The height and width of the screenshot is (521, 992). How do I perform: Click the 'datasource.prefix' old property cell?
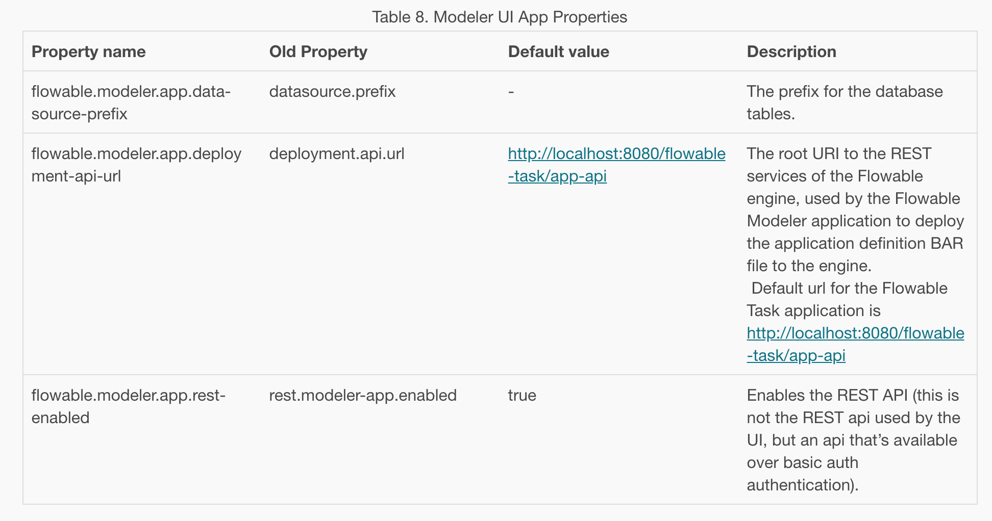click(x=332, y=92)
